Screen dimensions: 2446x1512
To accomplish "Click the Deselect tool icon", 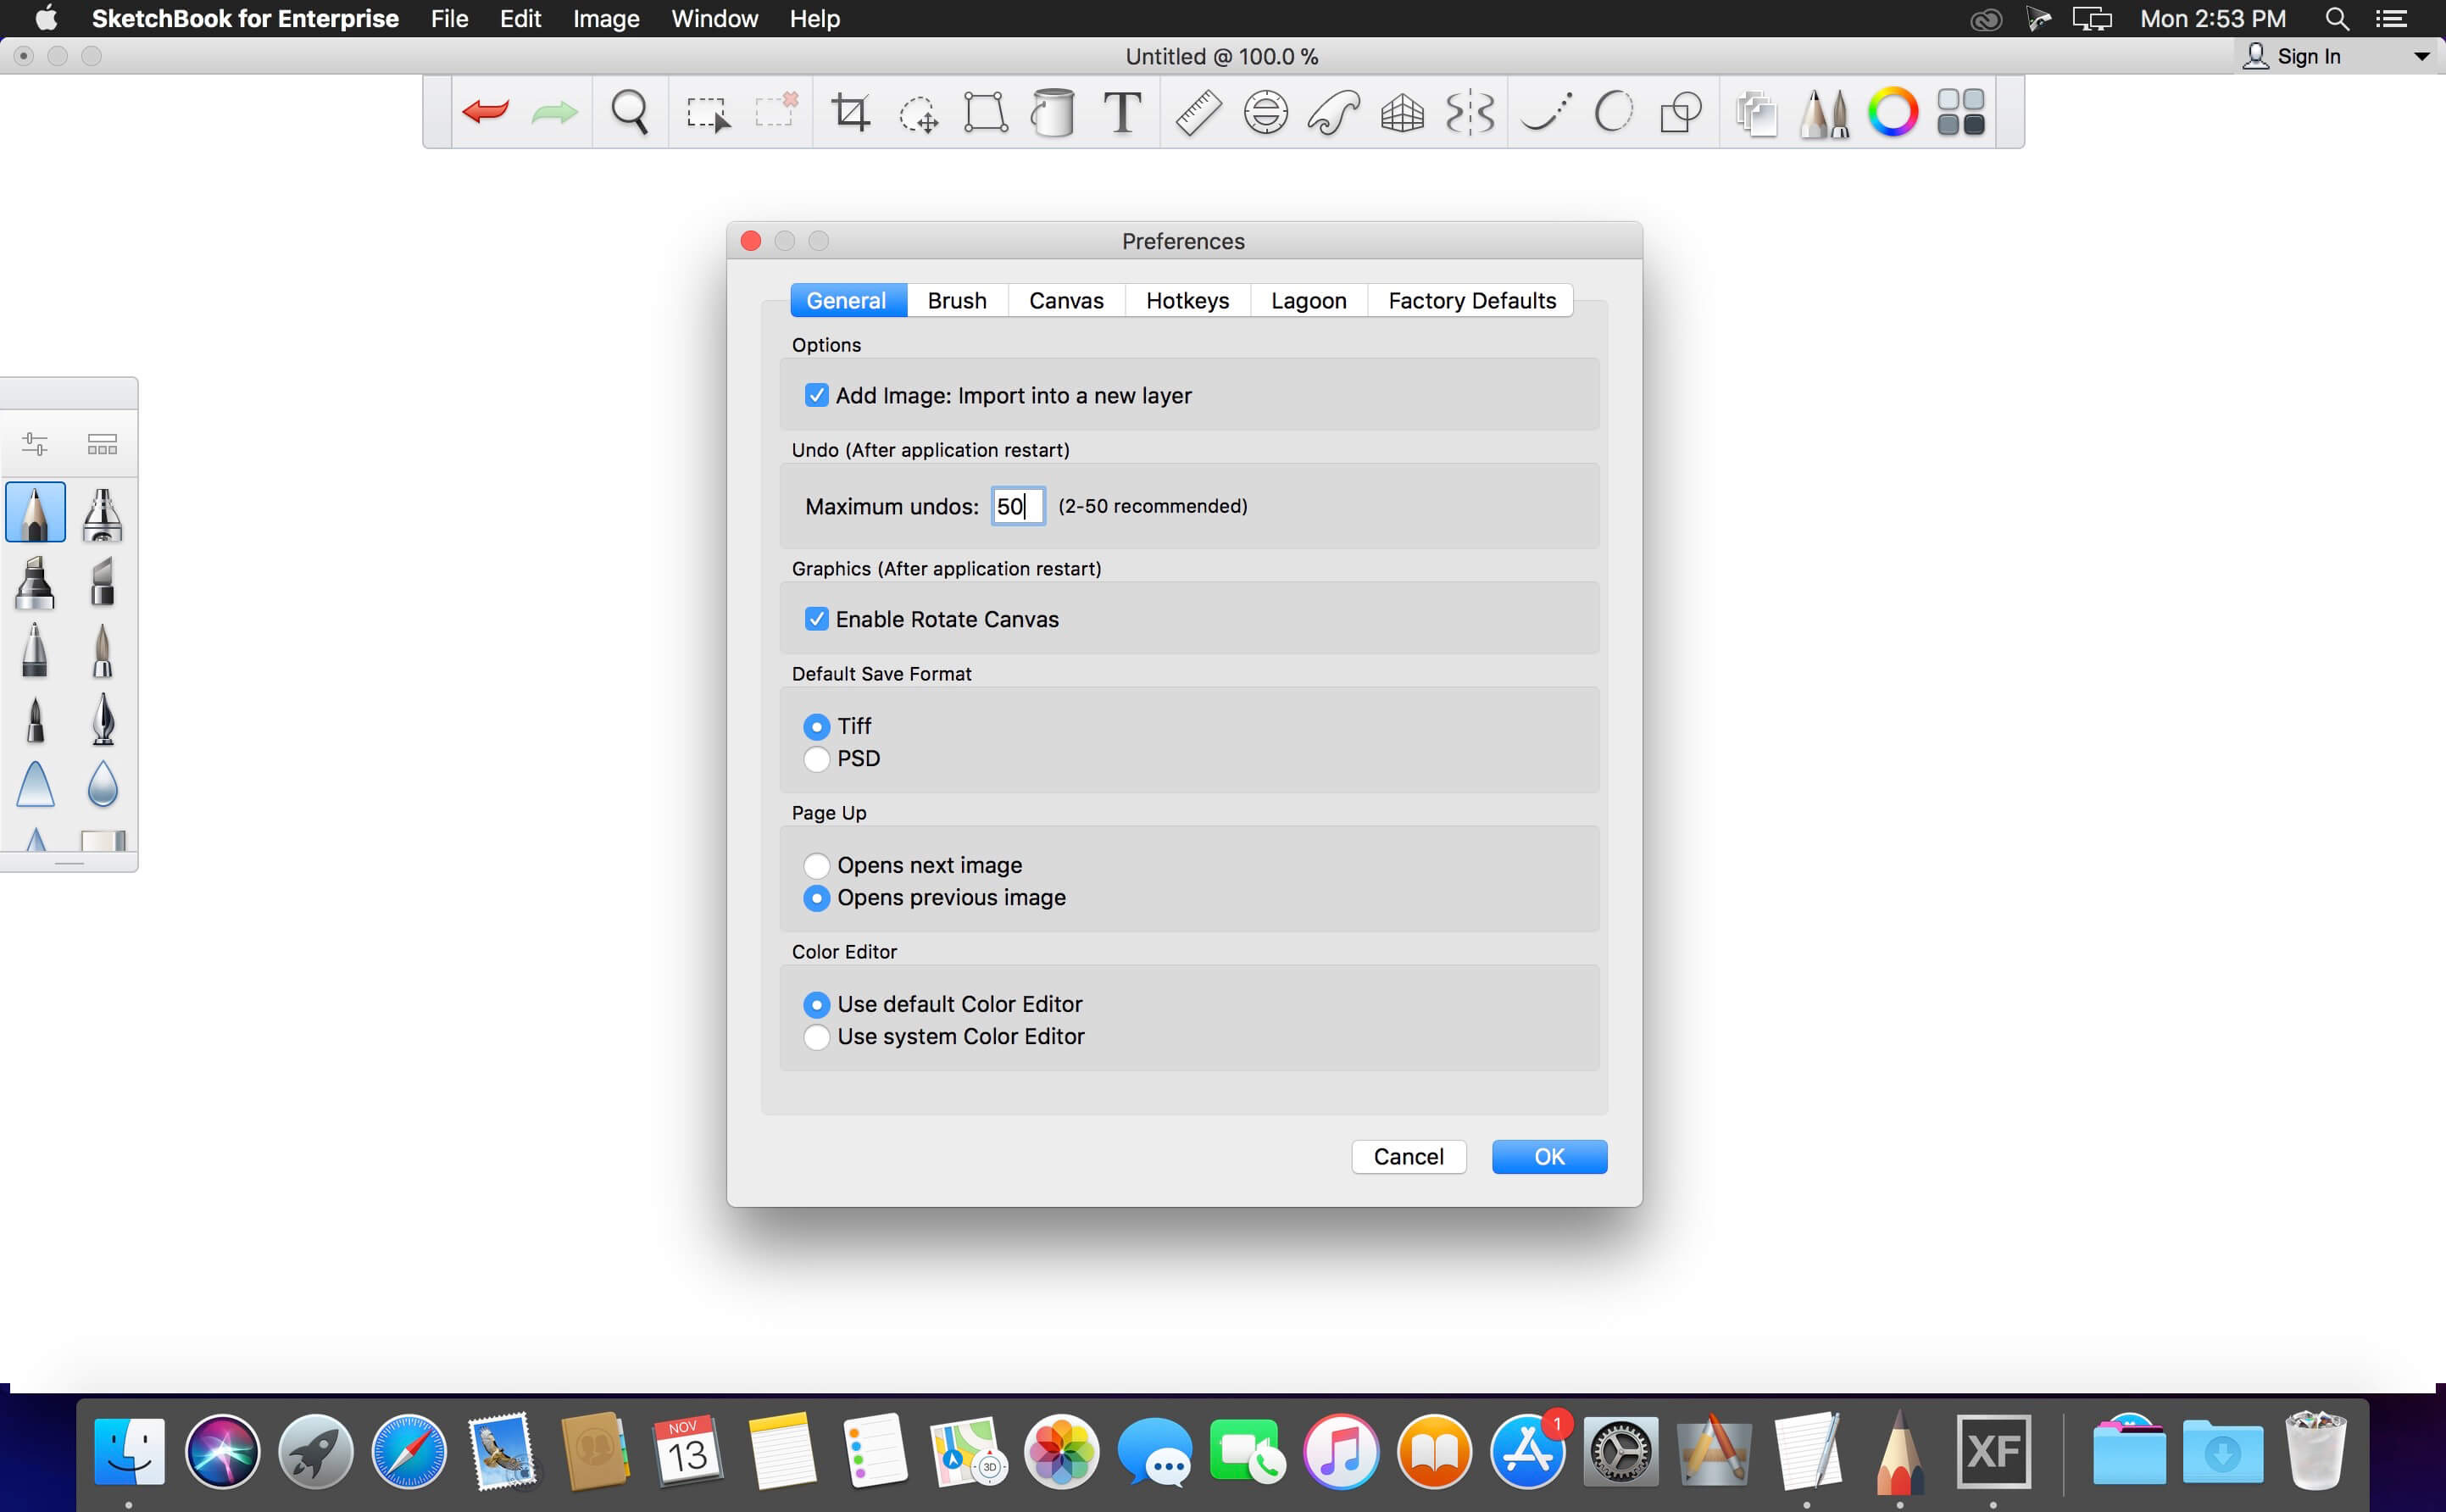I will pyautogui.click(x=777, y=110).
